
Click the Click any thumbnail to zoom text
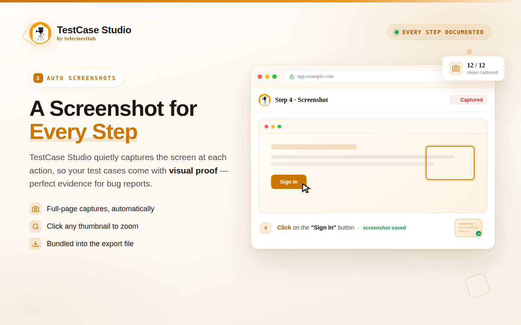pyautogui.click(x=92, y=226)
